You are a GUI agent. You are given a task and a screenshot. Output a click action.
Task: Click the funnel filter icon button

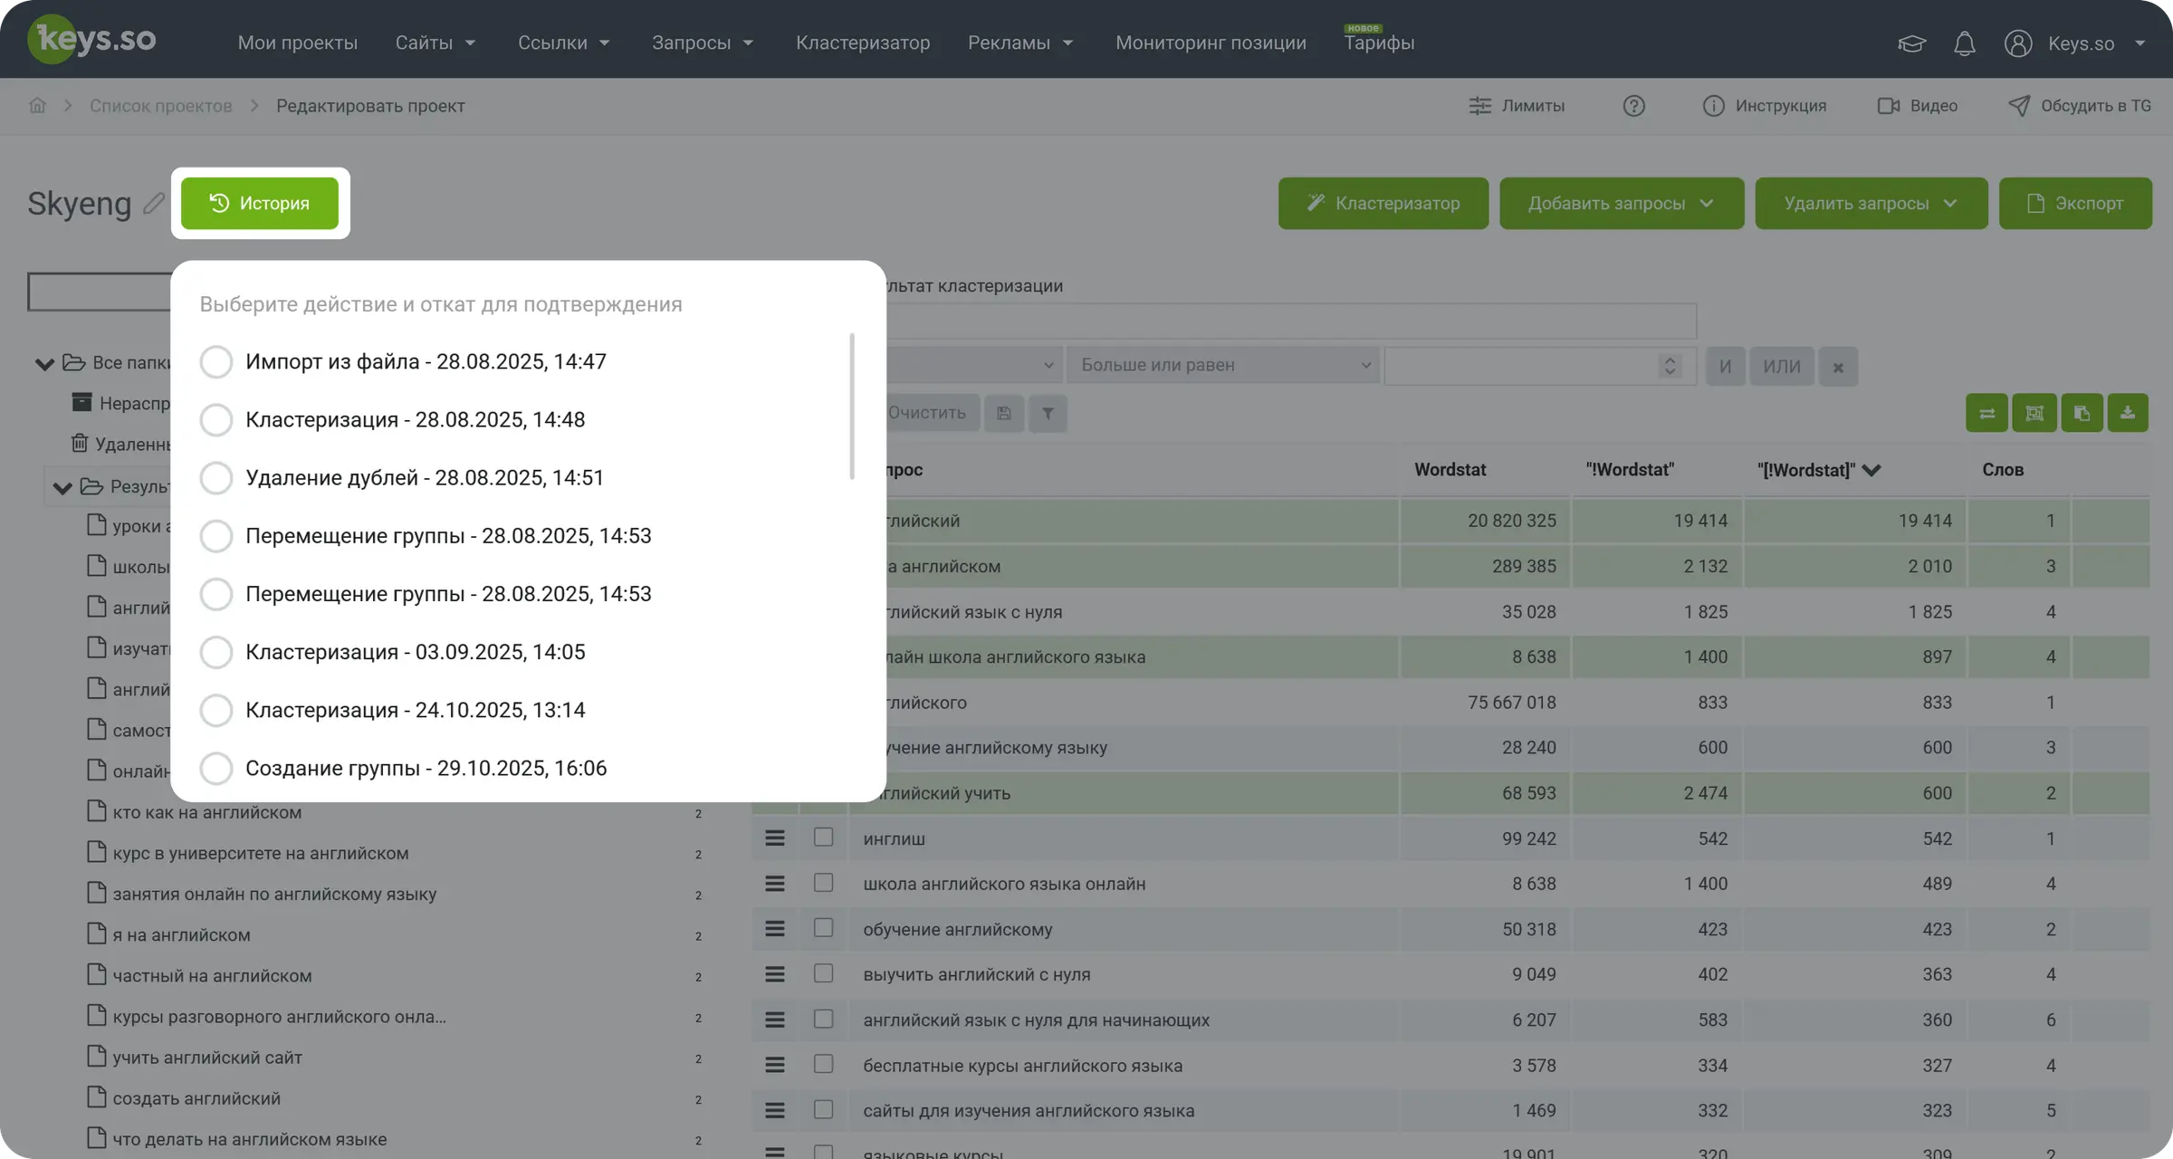coord(1048,414)
